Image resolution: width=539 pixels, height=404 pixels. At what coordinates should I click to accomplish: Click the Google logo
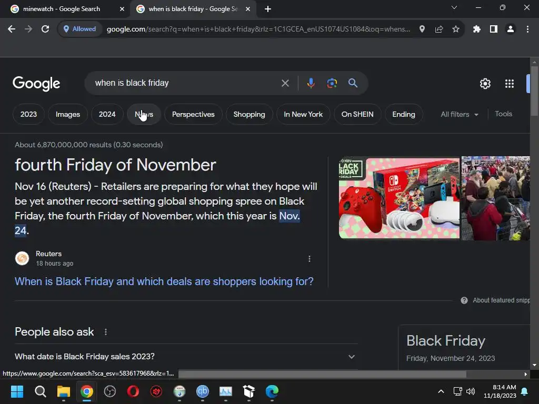coord(36,84)
